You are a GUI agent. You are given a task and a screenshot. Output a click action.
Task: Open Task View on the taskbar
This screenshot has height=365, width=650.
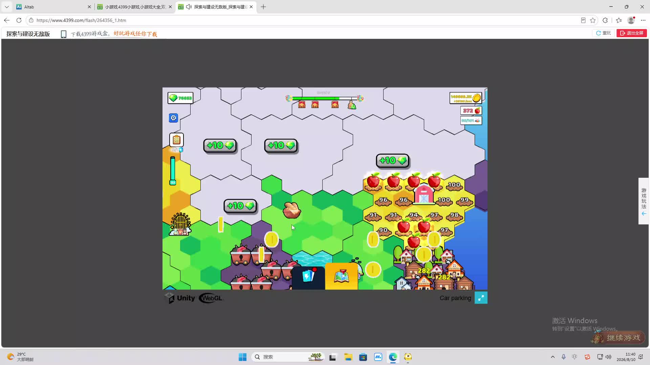point(332,357)
